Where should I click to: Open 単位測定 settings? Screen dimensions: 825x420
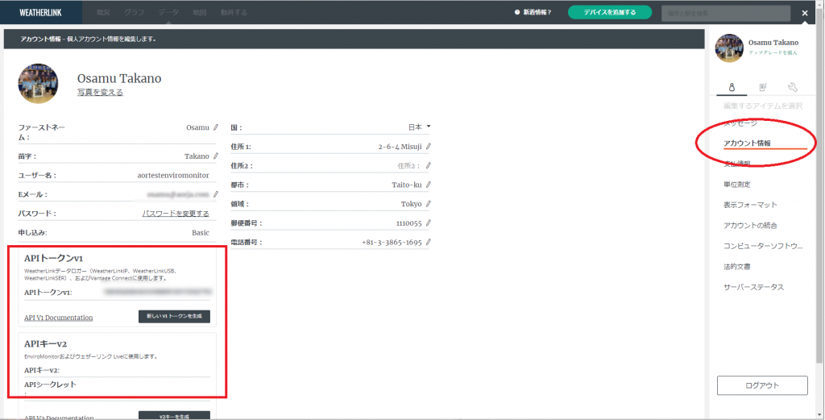(x=737, y=185)
